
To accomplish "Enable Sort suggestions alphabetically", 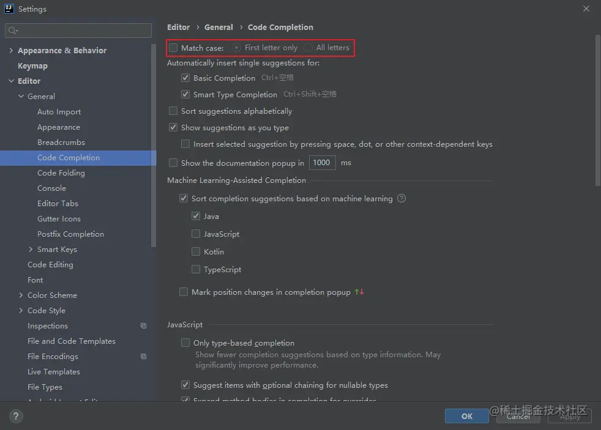I will [174, 111].
